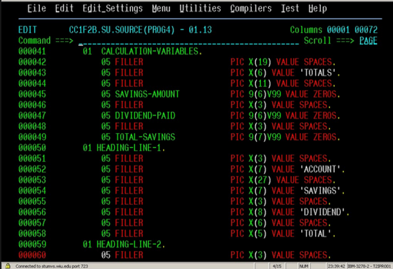Screen dimensions: 393x269
Task: Click the TOTAL-SAVINGS field name
Action: tap(145, 137)
